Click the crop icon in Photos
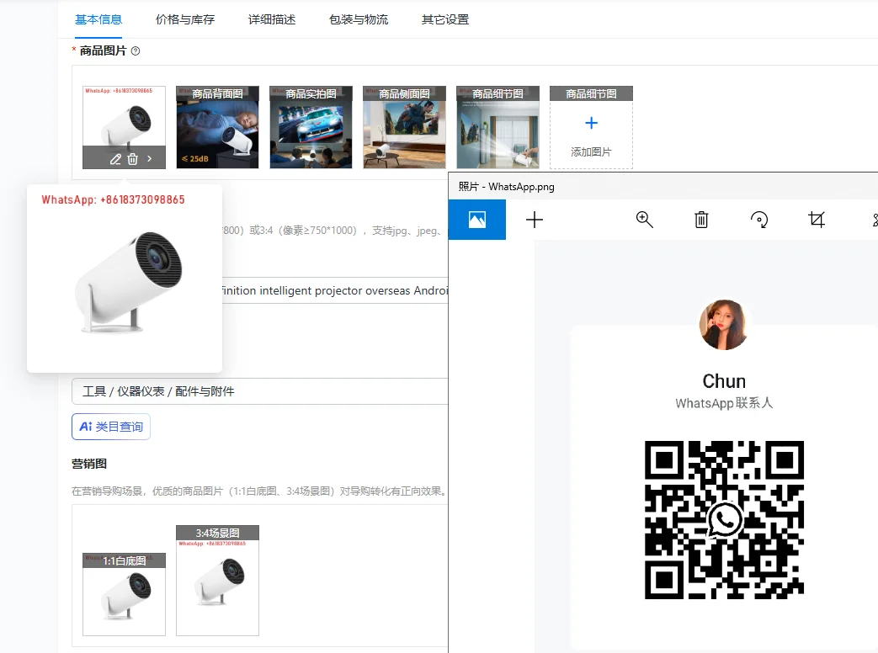This screenshot has width=878, height=653. 817,220
